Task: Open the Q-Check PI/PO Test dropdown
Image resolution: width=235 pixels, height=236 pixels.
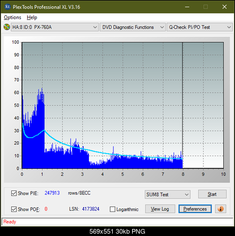Action: [199, 27]
